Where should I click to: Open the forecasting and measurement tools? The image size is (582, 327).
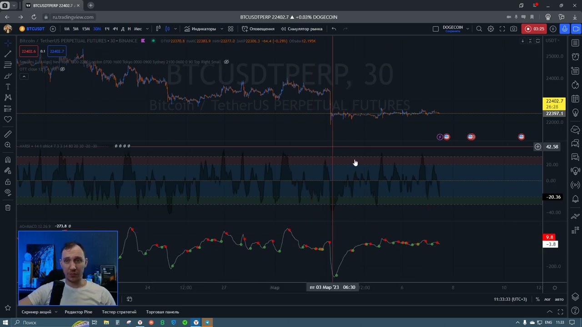8,108
